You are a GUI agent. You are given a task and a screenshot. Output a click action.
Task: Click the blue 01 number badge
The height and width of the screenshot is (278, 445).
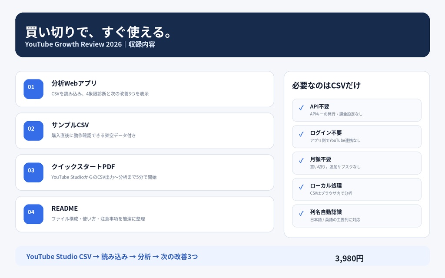coord(33,89)
